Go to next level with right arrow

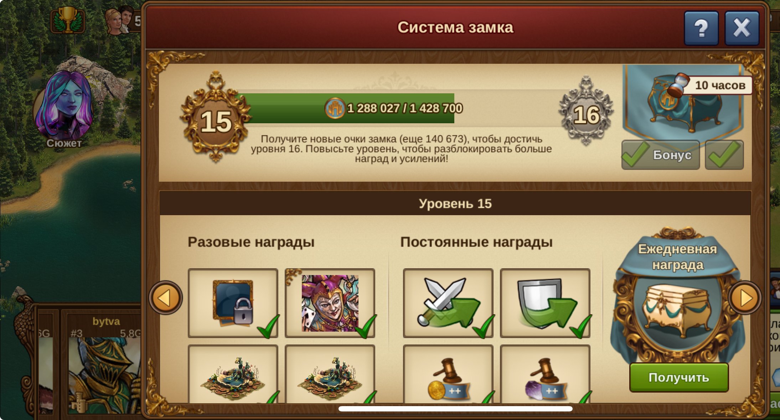coord(745,297)
